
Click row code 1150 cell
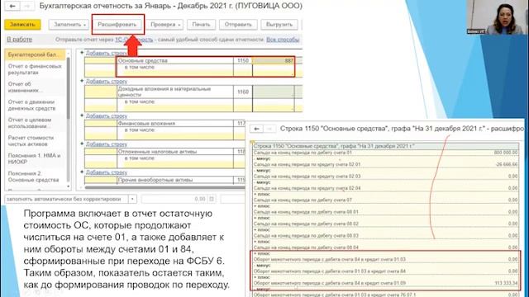tap(242, 60)
